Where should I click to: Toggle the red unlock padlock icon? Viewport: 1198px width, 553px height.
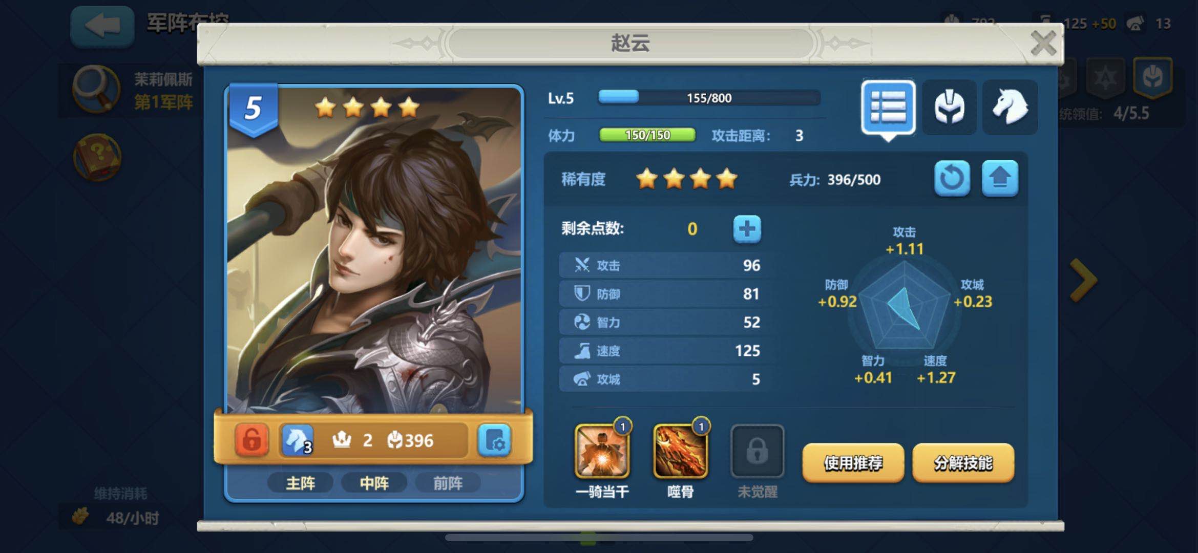click(251, 440)
